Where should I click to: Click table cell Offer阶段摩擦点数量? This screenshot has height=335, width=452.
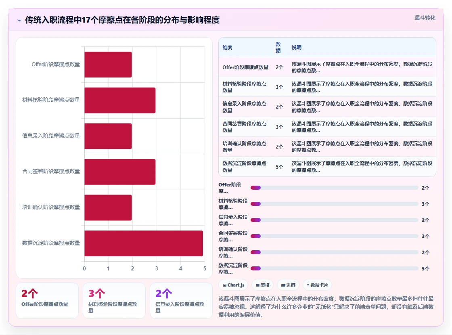[245, 67]
